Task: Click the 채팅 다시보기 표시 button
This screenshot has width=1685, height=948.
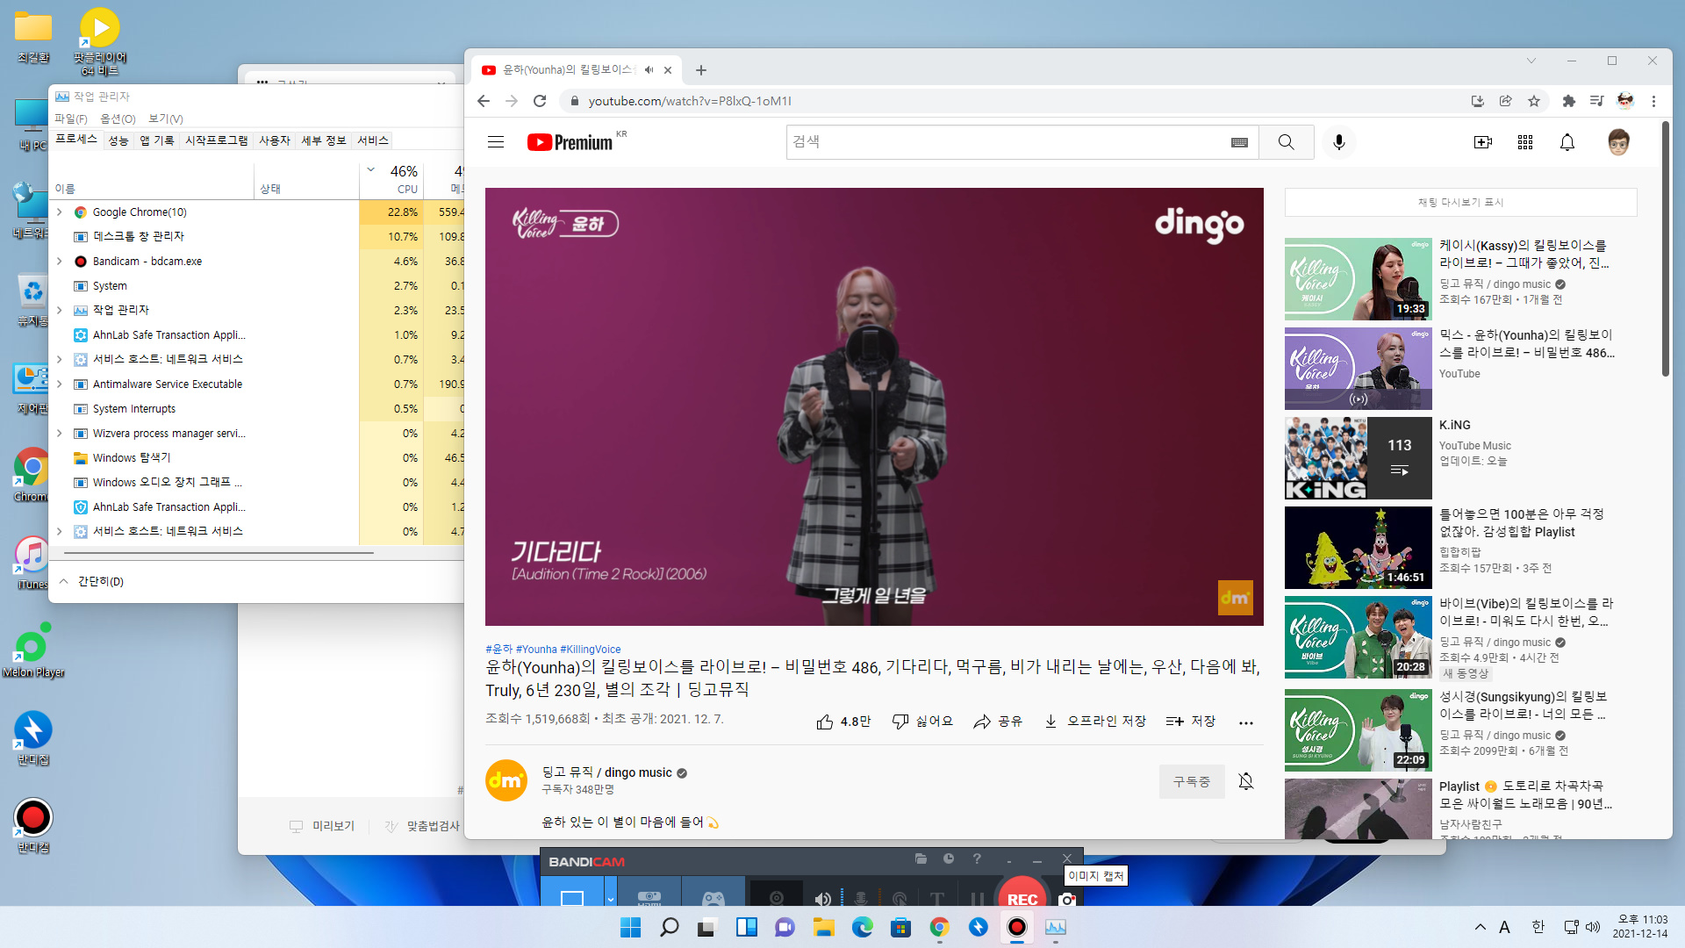Action: pos(1460,203)
